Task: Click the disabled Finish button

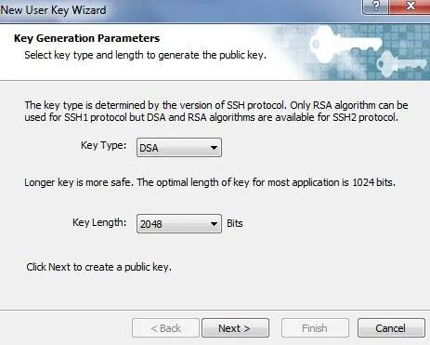Action: pyautogui.click(x=315, y=328)
